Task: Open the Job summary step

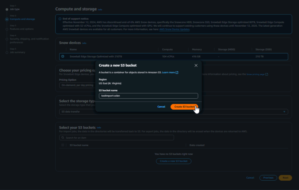Action: pyautogui.click(x=17, y=52)
